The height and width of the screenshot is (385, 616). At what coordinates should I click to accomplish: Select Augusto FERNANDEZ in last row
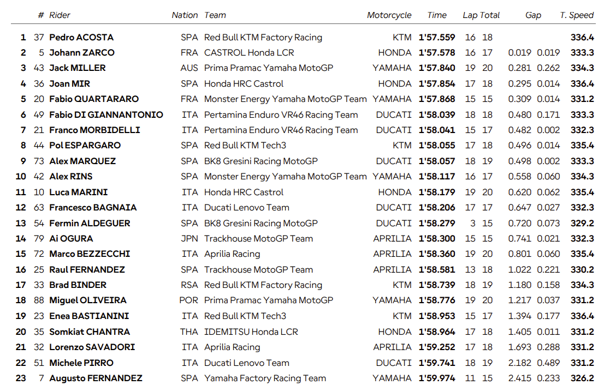point(96,378)
